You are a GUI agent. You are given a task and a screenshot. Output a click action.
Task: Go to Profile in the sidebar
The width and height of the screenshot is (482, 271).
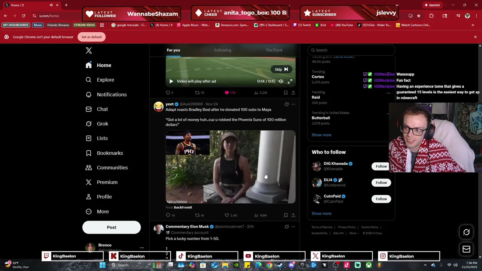[x=99, y=197]
